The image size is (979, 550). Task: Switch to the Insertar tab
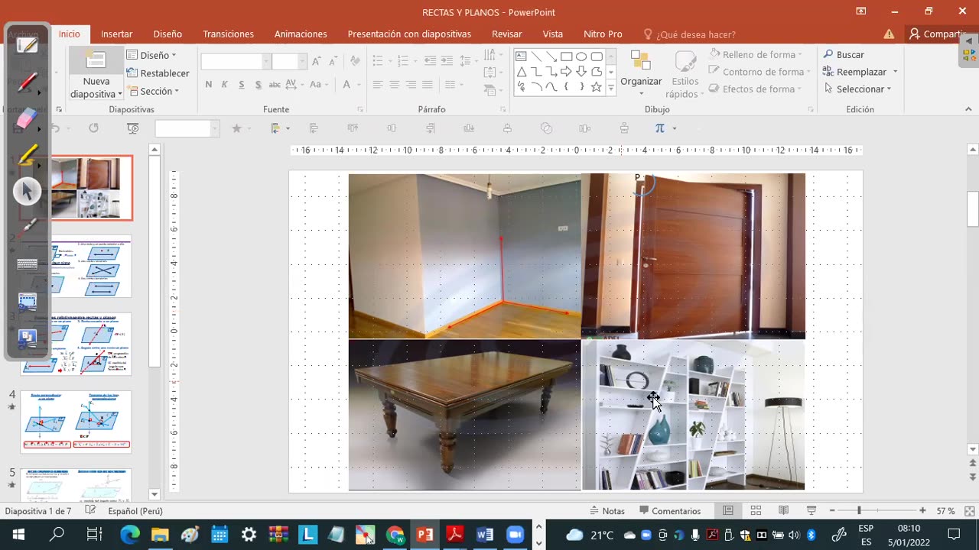click(116, 34)
